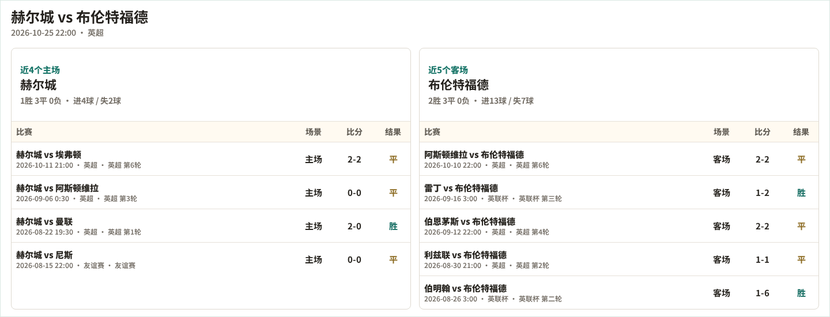Viewport: 830px width, 317px height.
Task: Click score 0-0 in 赫尔城 vs 阿斯顿维拉 row
Action: click(x=354, y=193)
